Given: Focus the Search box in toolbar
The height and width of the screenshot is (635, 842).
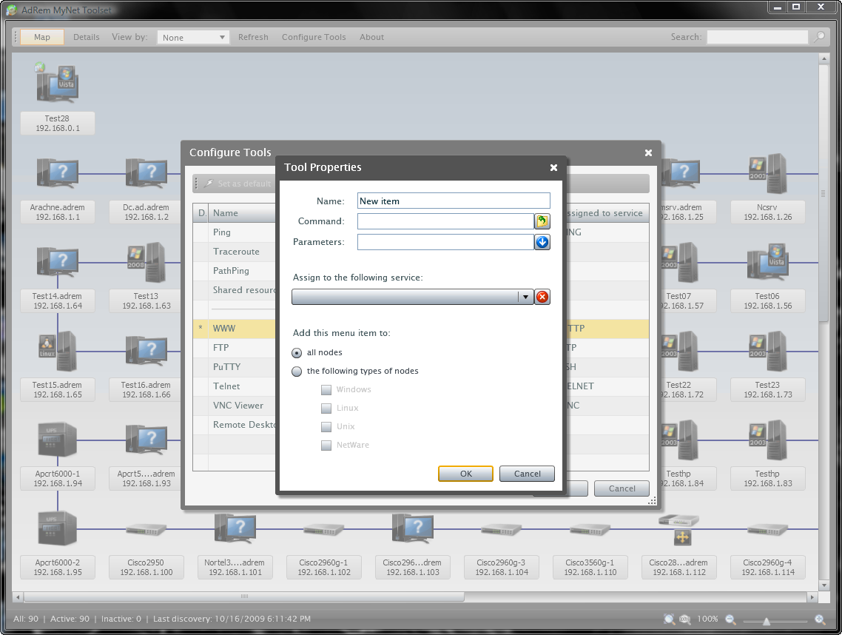Looking at the screenshot, I should point(757,37).
